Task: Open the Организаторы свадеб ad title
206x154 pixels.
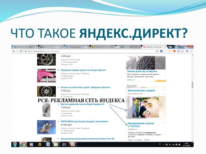Action: (141, 91)
